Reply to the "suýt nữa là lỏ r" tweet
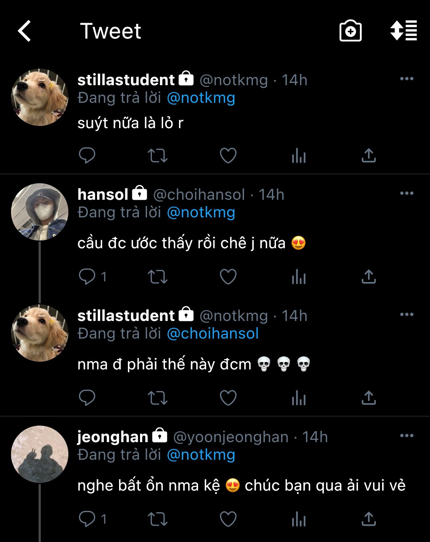430x542 pixels. [x=87, y=155]
